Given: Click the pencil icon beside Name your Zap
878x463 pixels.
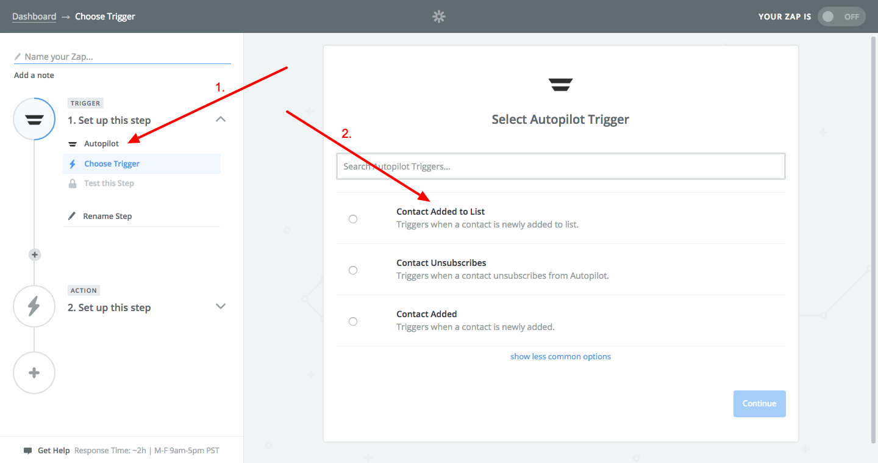Looking at the screenshot, I should pos(18,57).
